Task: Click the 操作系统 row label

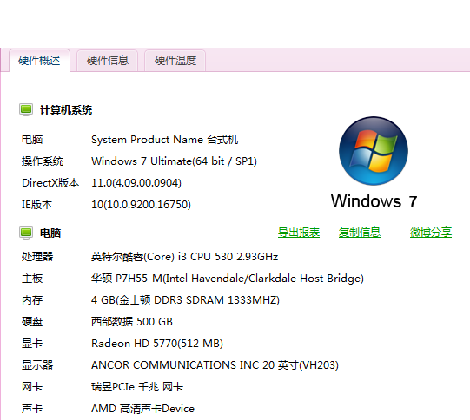Action: click(x=43, y=161)
